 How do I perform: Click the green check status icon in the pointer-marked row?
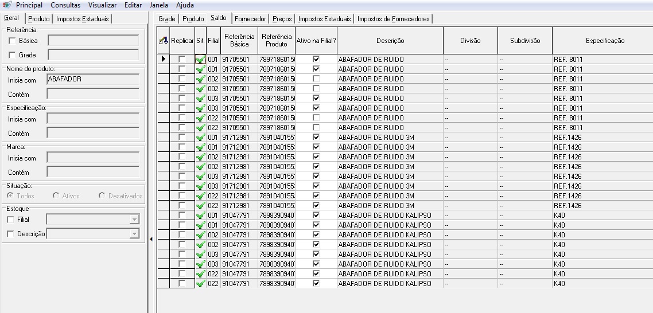point(200,60)
